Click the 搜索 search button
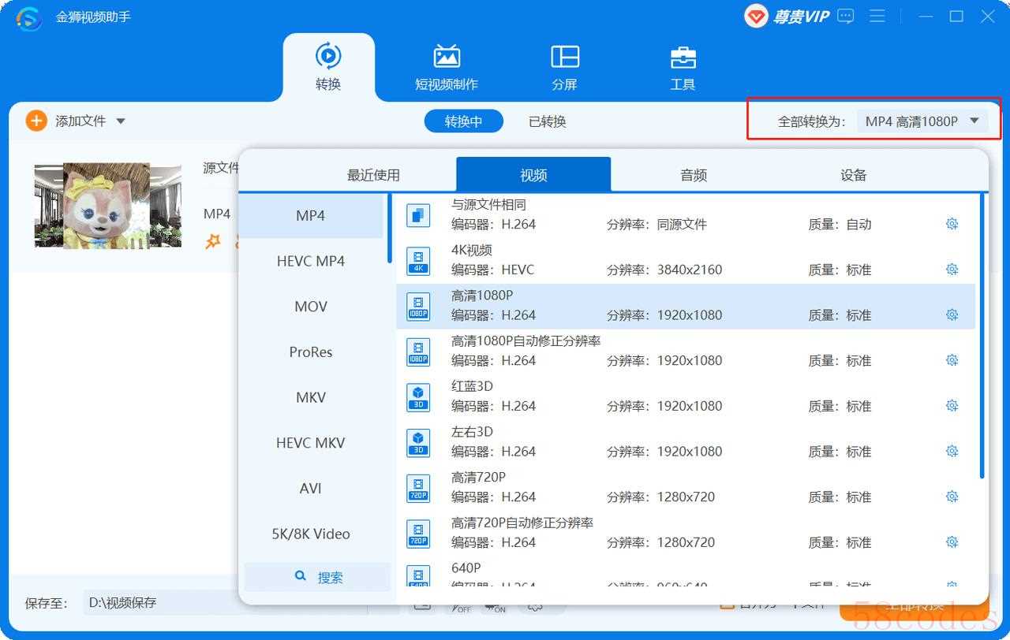Viewport: 1010px width, 640px height. click(318, 577)
